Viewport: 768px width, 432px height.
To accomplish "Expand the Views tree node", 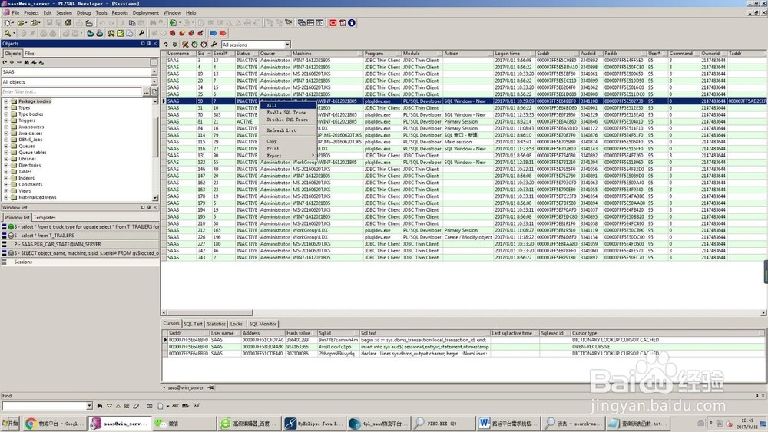I will pyautogui.click(x=6, y=191).
